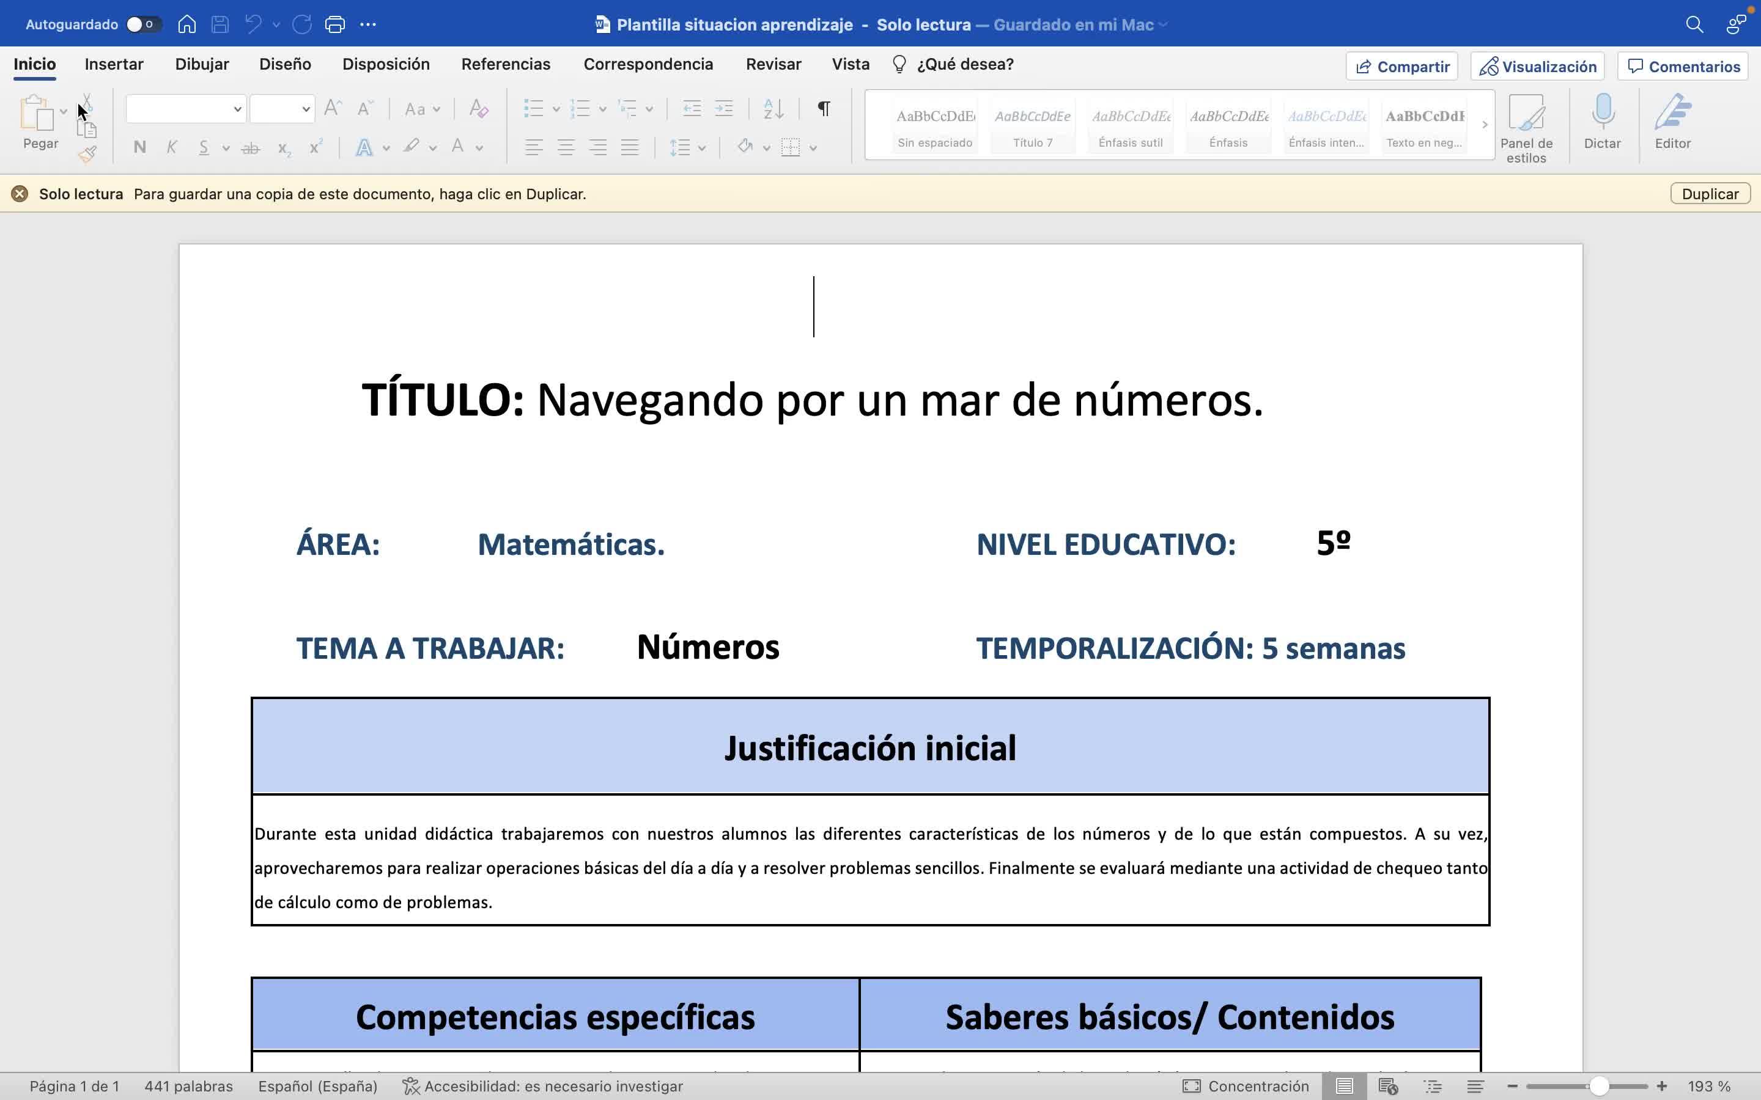The image size is (1761, 1100).
Task: Toggle Concentración mode in status bar
Action: point(1246,1086)
